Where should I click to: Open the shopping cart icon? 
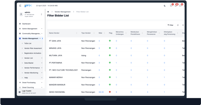(171, 6)
